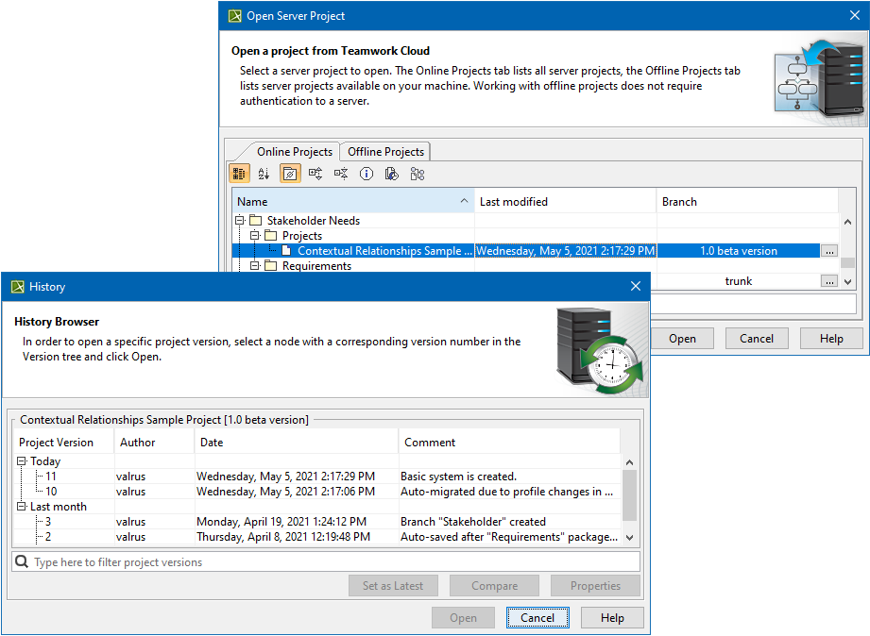Click project list scroll up arrow
The width and height of the screenshot is (870, 636).
click(847, 222)
